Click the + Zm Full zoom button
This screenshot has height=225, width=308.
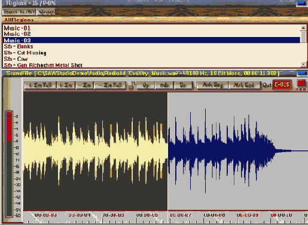coord(40,85)
